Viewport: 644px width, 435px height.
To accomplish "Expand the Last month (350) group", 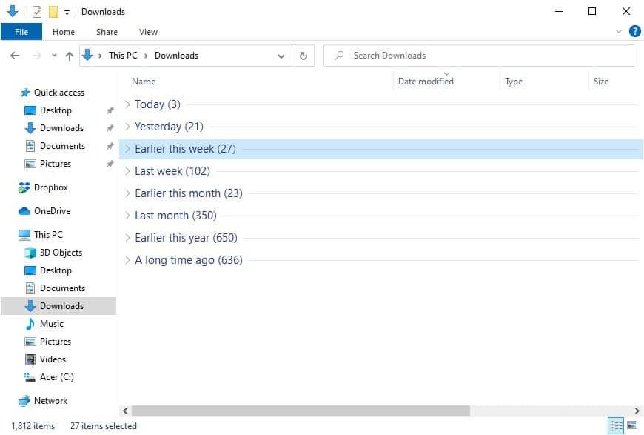I will pyautogui.click(x=127, y=216).
